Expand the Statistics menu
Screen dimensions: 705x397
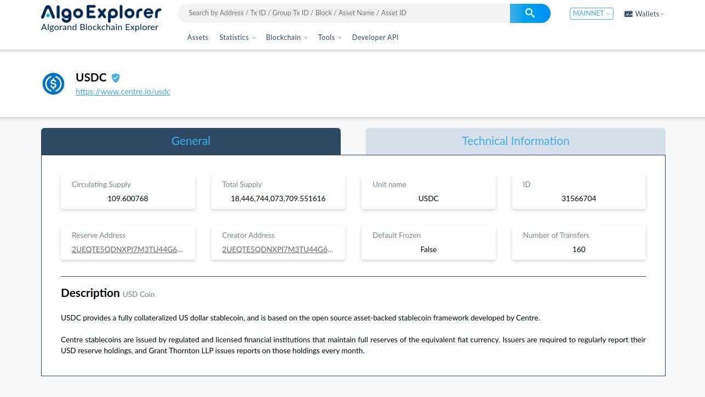237,37
